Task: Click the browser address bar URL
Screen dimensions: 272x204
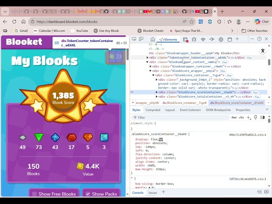Action: pos(67,22)
